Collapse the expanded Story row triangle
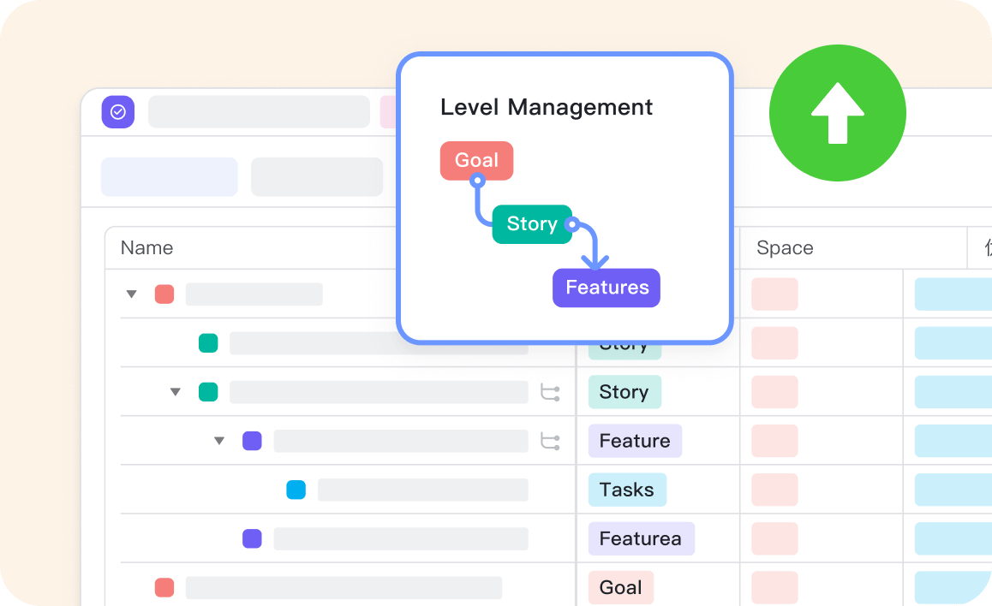Image resolution: width=992 pixels, height=606 pixels. coord(175,392)
